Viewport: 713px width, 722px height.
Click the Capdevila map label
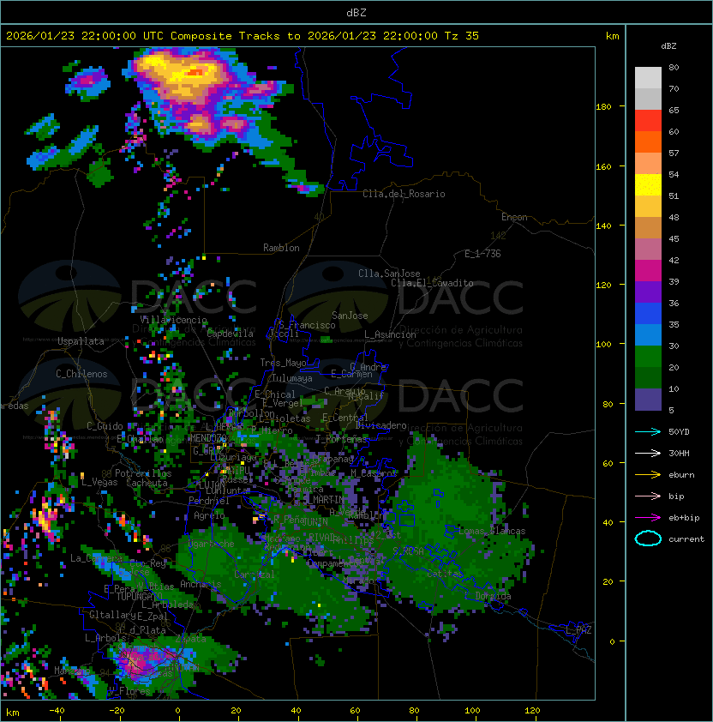point(231,334)
